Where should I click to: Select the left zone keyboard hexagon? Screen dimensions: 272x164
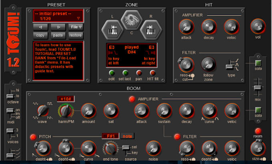112,30
